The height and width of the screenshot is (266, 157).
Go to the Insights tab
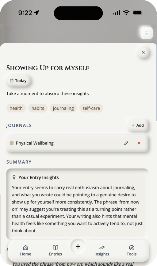click(102, 250)
